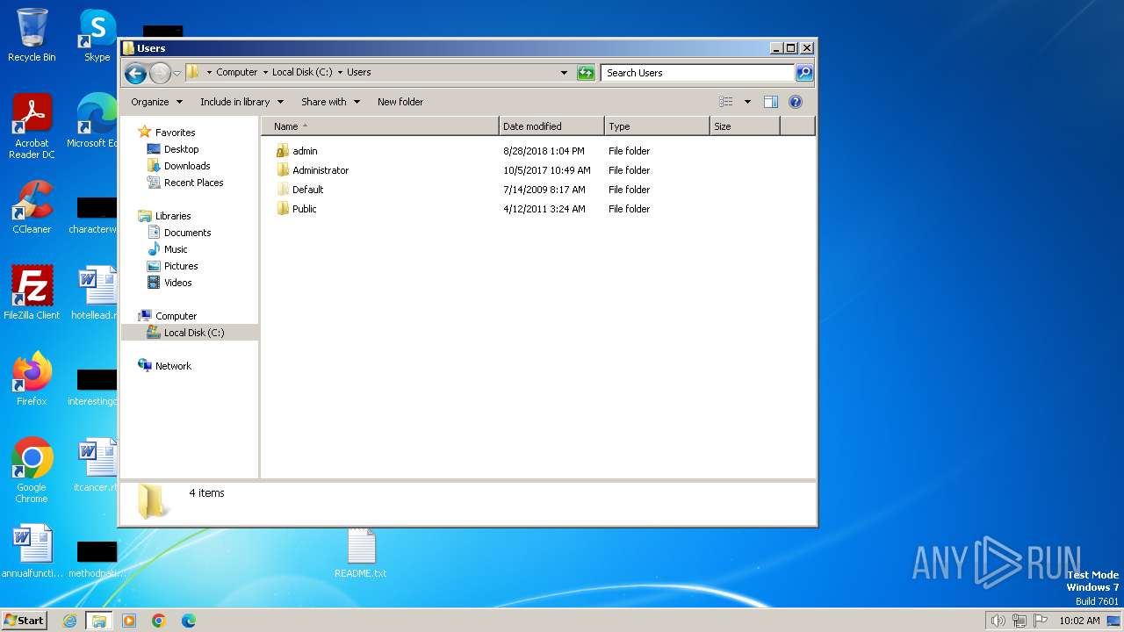Select the Administrator folder
Viewport: 1124px width, 632px height.
(321, 170)
